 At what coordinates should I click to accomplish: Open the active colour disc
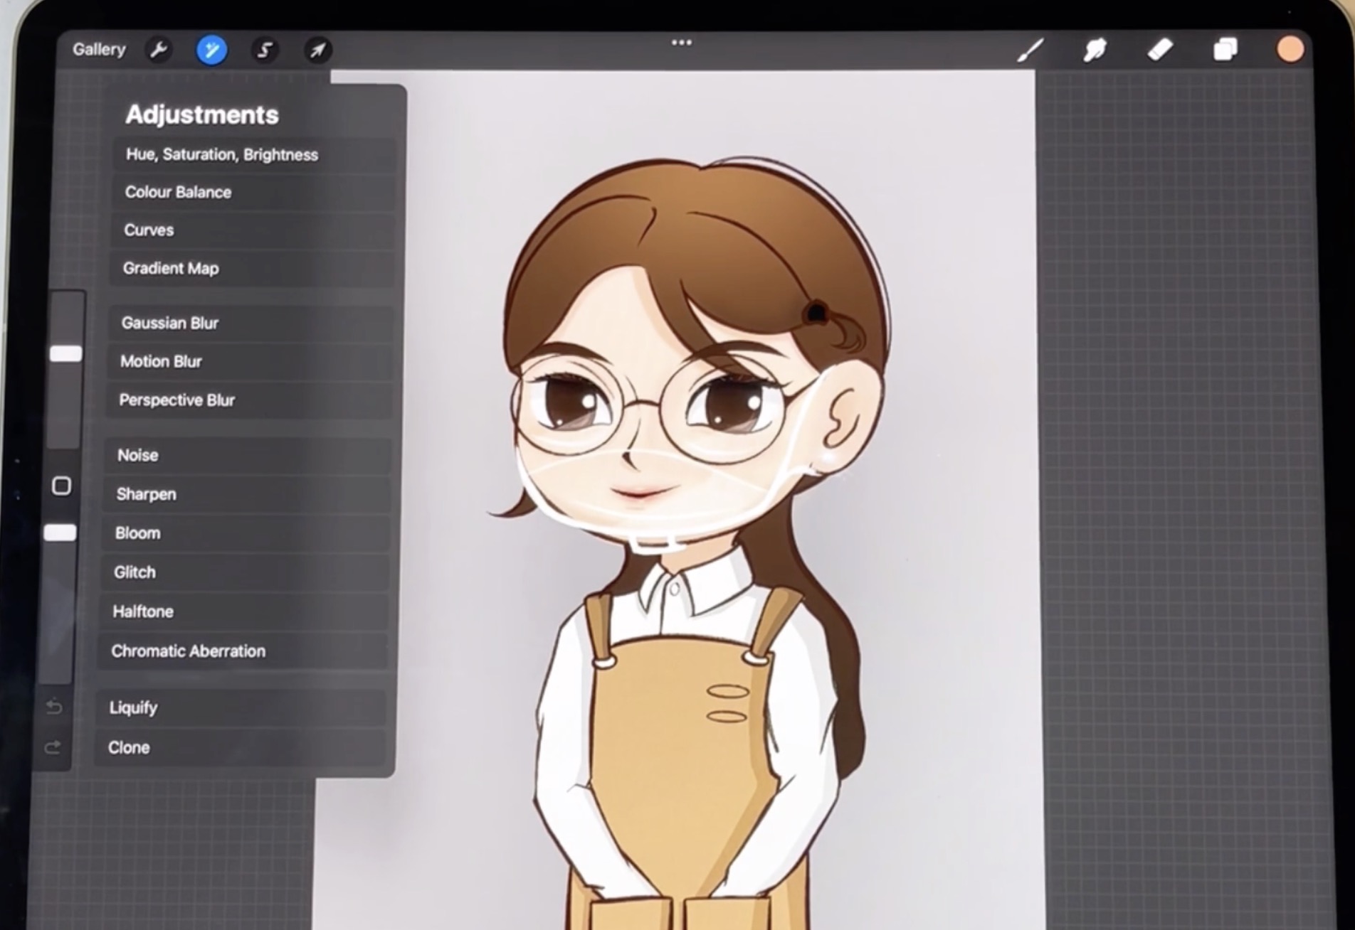click(1290, 49)
